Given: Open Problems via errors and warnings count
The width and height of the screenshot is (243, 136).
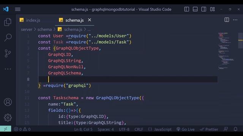Looking at the screenshot, I should point(22,129).
